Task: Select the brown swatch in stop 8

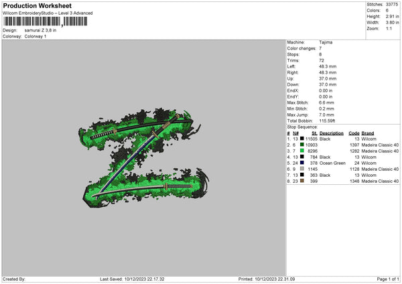Action: [x=302, y=181]
